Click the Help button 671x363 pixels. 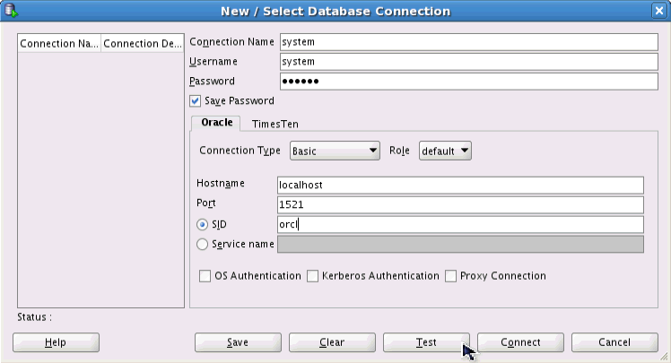coord(56,342)
